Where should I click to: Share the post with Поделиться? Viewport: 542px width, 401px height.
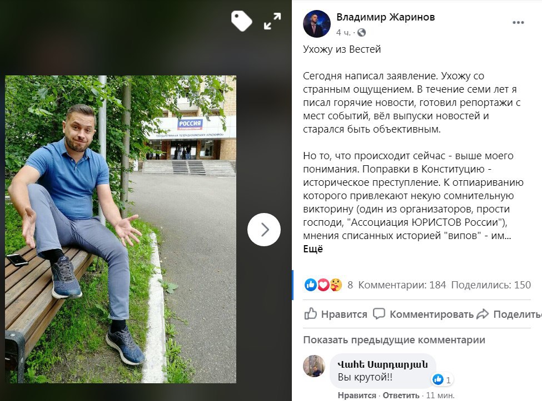[x=509, y=314]
